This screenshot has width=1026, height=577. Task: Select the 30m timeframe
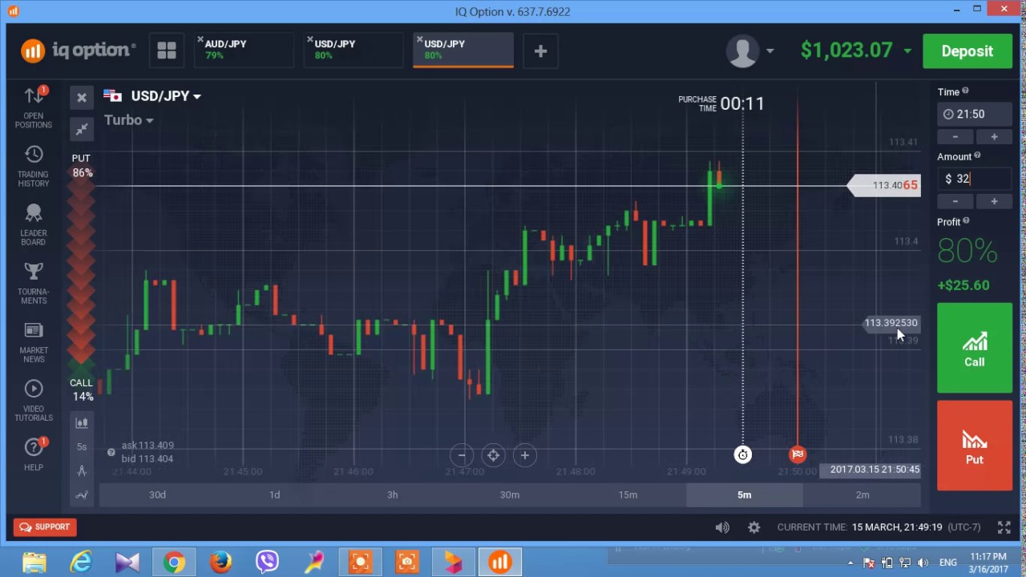[x=510, y=495]
